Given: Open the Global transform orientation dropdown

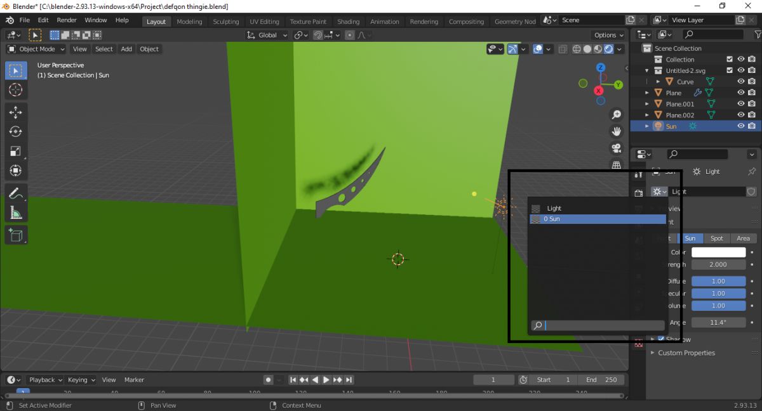Looking at the screenshot, I should coord(267,36).
